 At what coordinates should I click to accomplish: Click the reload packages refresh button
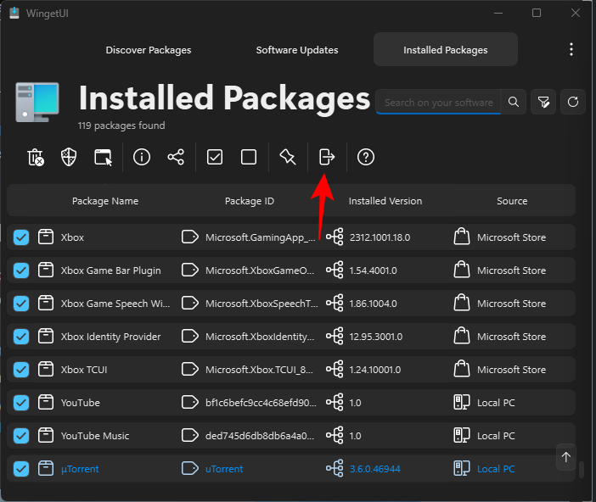[x=574, y=103]
